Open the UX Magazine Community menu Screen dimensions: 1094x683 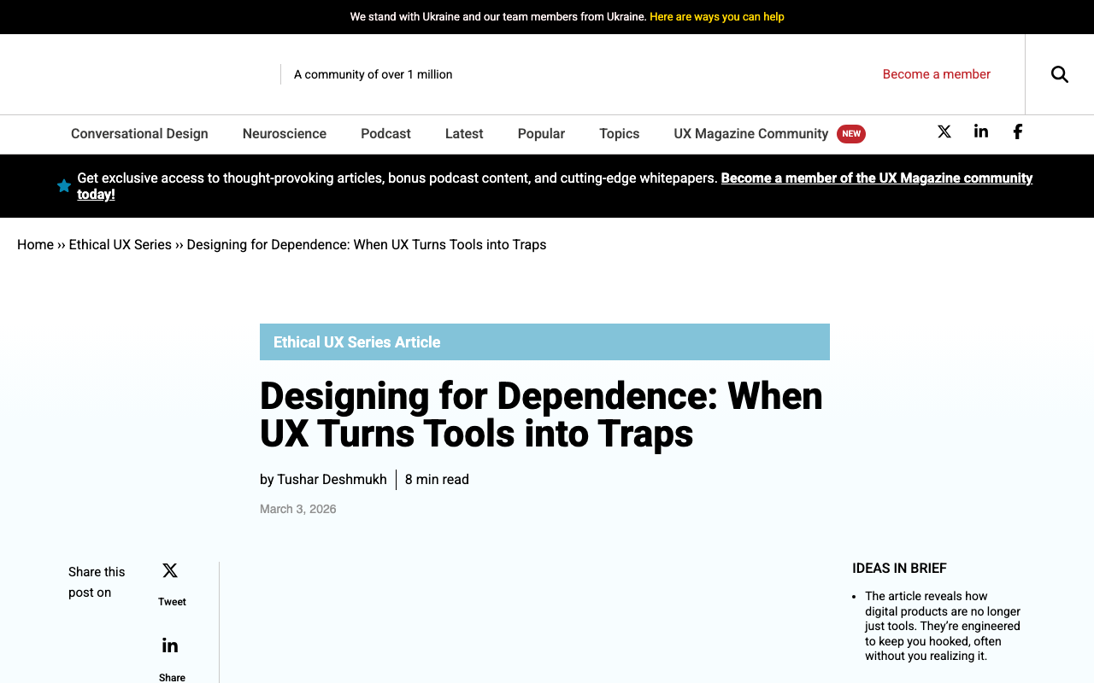750,134
